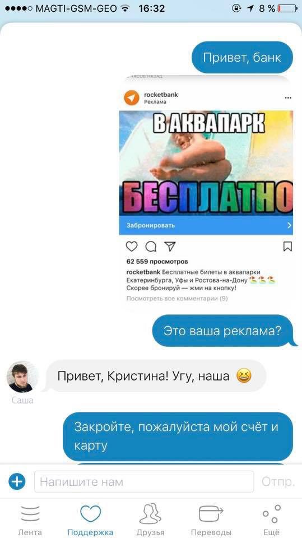Screen dimensions: 302x538
Task: Open the В АКВАПАРК БЕСПЛАТНО ad image
Action: pyautogui.click(x=206, y=163)
